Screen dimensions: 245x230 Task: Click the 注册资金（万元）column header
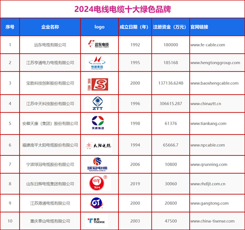[171, 27]
